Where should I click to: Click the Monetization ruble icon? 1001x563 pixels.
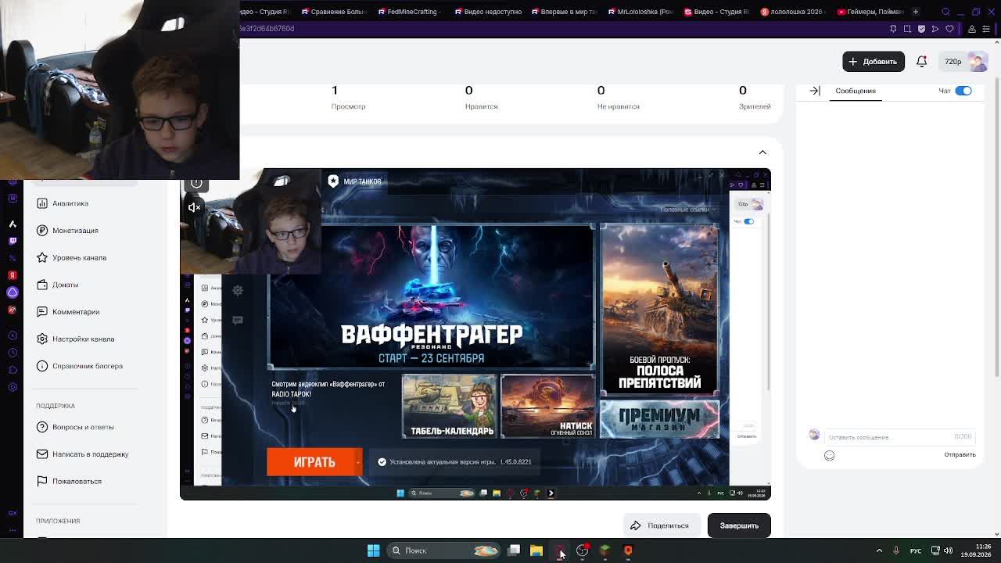point(42,231)
